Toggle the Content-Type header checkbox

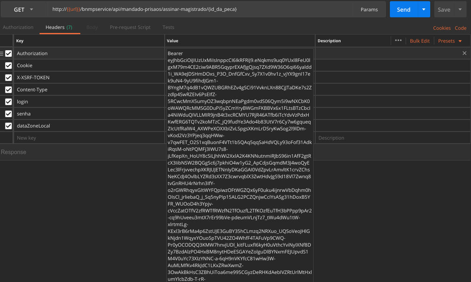[x=8, y=90]
